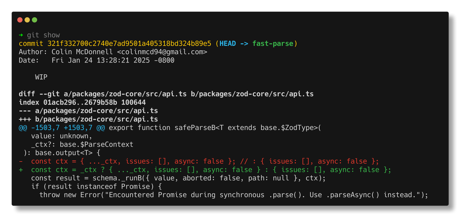Click the Date: Fri Jan 24 13:28:21 line
The height and width of the screenshot is (222, 465).
pyautogui.click(x=96, y=61)
